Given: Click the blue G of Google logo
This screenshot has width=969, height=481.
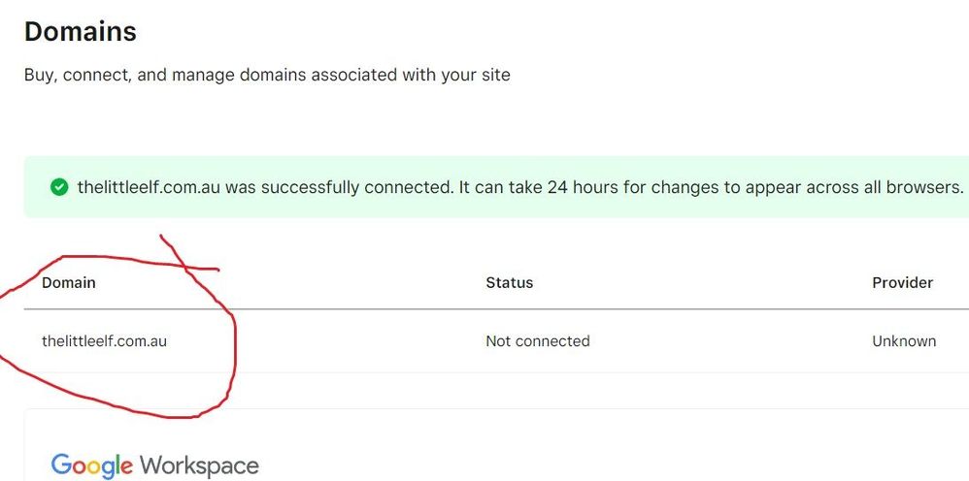Looking at the screenshot, I should click(60, 465).
